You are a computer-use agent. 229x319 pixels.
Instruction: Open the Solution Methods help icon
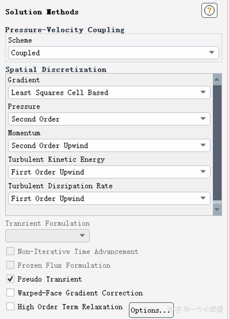tap(209, 11)
